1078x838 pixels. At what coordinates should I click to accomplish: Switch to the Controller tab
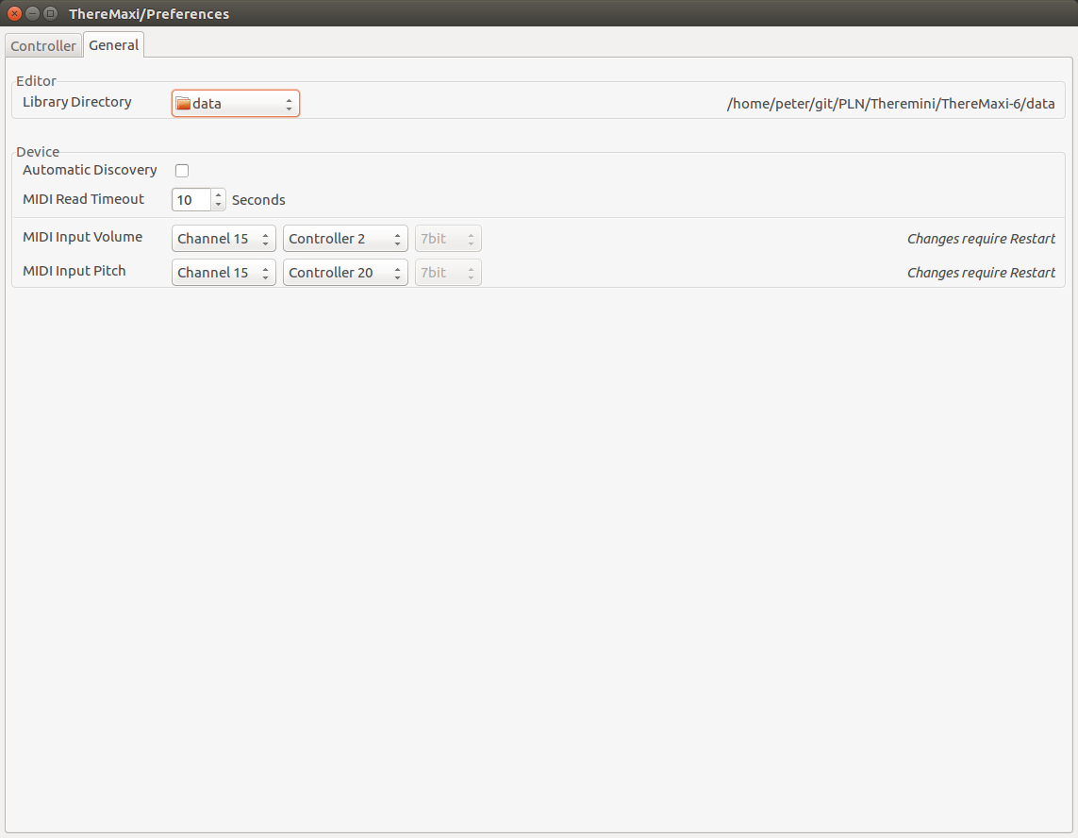43,45
